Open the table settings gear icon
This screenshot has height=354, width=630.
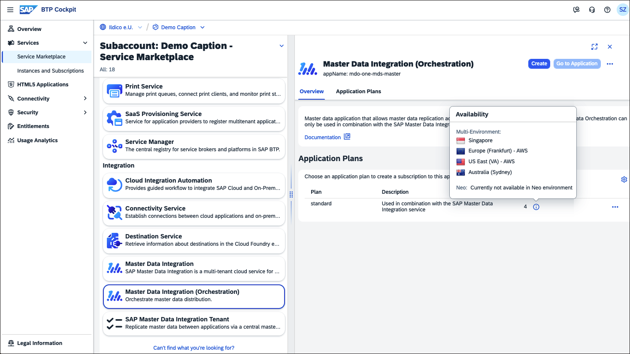[x=624, y=179]
